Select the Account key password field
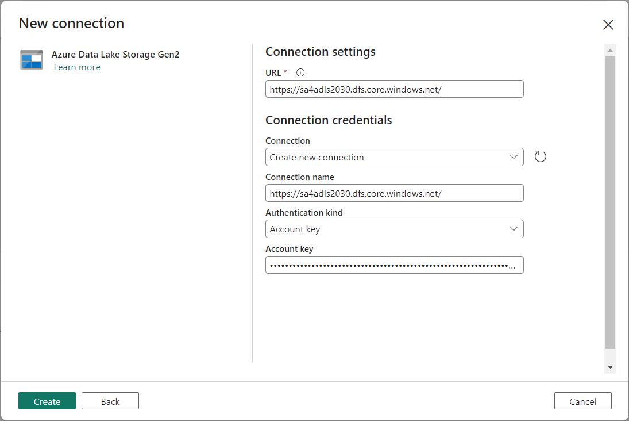This screenshot has height=421, width=629. point(394,265)
